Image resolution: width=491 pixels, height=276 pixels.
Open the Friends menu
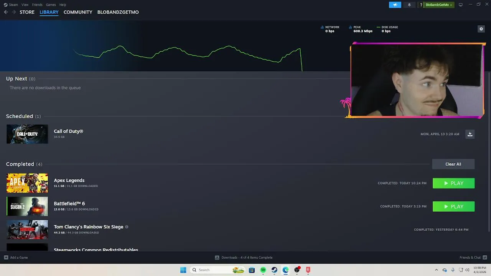click(x=37, y=5)
